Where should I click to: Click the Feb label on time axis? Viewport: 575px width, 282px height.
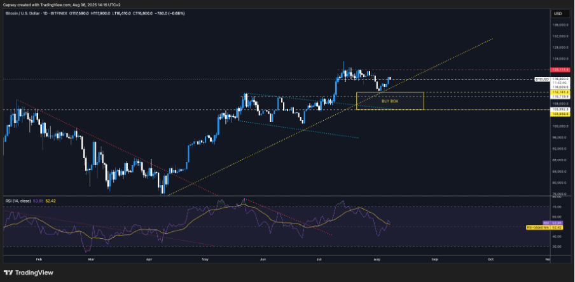39,260
